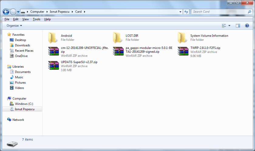Viewport: 255px width, 151px height.
Task: Toggle the preview pane button
Action: point(238,26)
